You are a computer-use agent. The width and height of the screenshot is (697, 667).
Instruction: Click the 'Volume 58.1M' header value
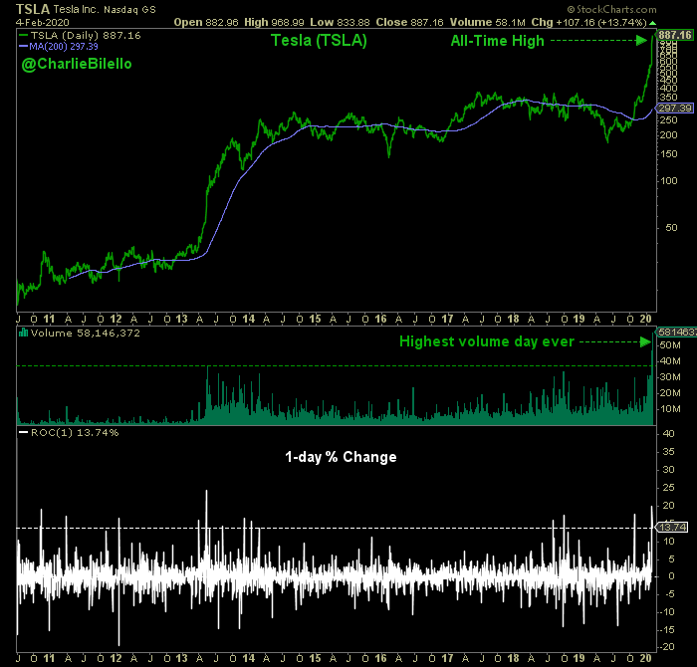pyautogui.click(x=487, y=22)
